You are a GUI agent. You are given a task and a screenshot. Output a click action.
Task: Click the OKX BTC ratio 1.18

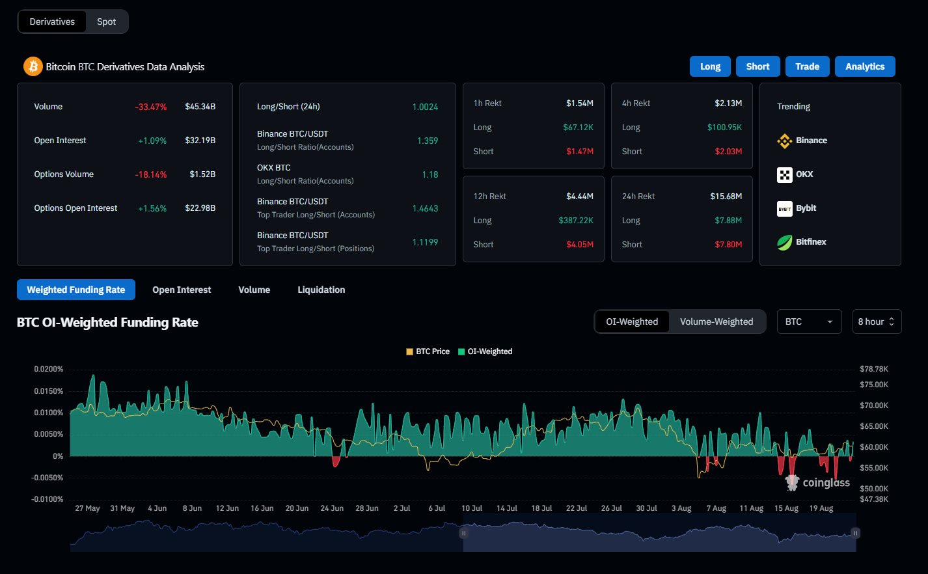[x=430, y=174]
